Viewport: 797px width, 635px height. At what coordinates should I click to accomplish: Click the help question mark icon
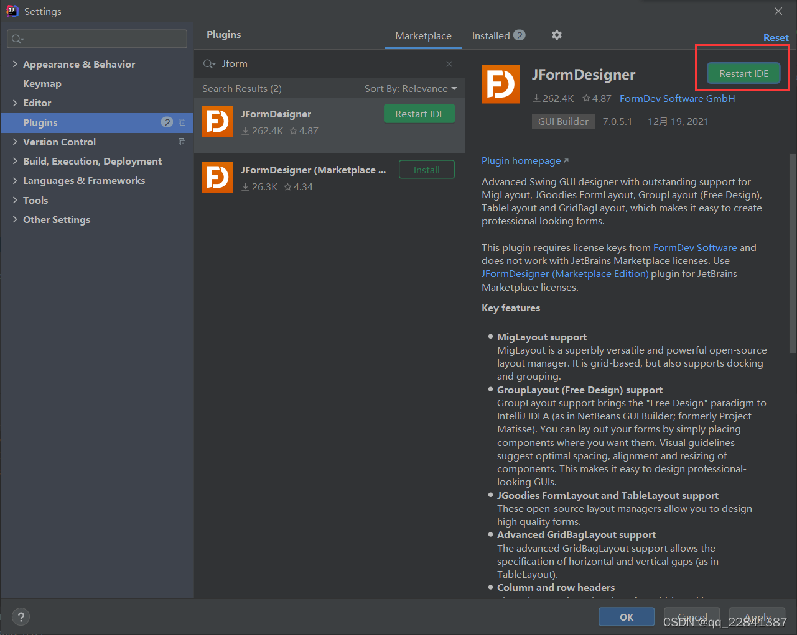(x=21, y=616)
